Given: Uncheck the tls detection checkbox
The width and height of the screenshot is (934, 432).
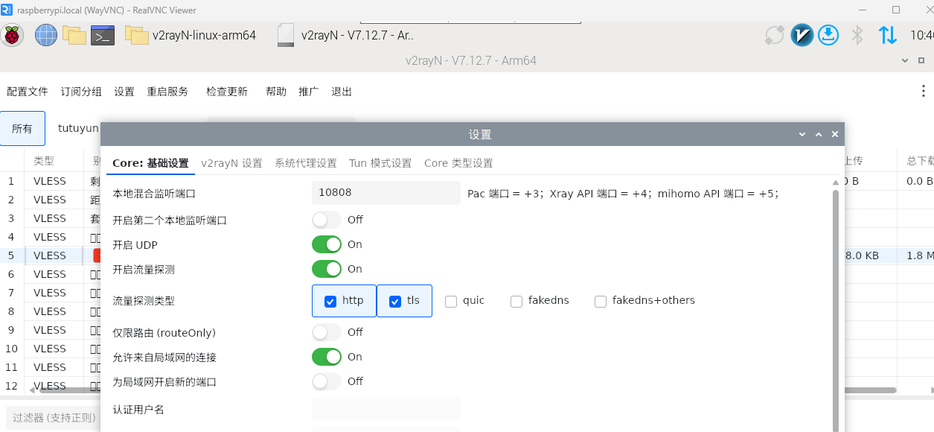Looking at the screenshot, I should tap(395, 300).
